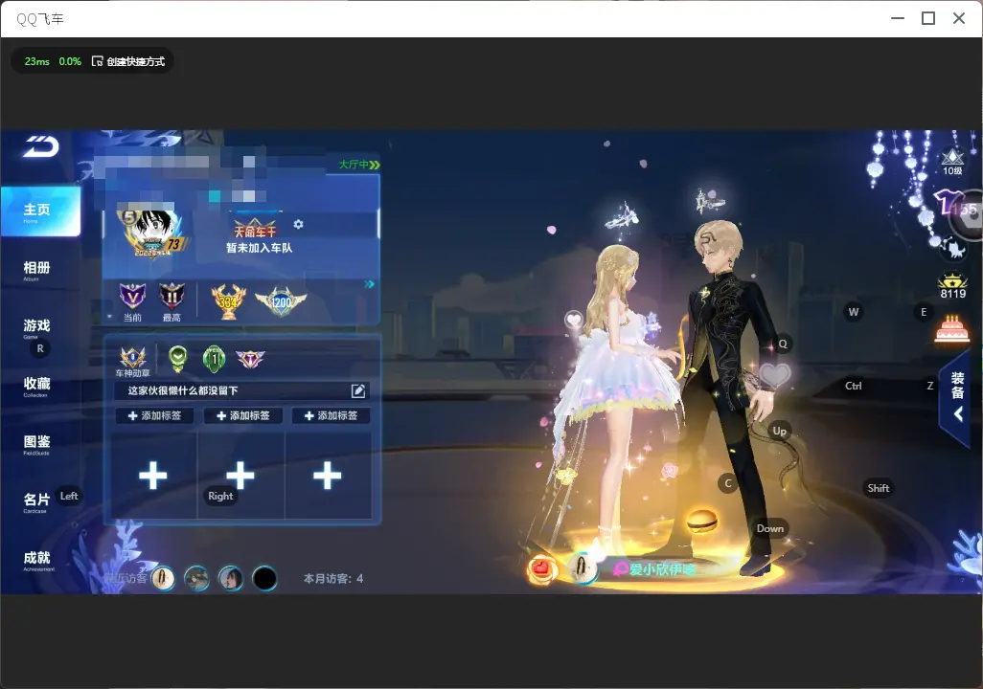The width and height of the screenshot is (983, 689).
Task: Open the partner avatar beside 爱小欣伊
Action: tap(582, 567)
